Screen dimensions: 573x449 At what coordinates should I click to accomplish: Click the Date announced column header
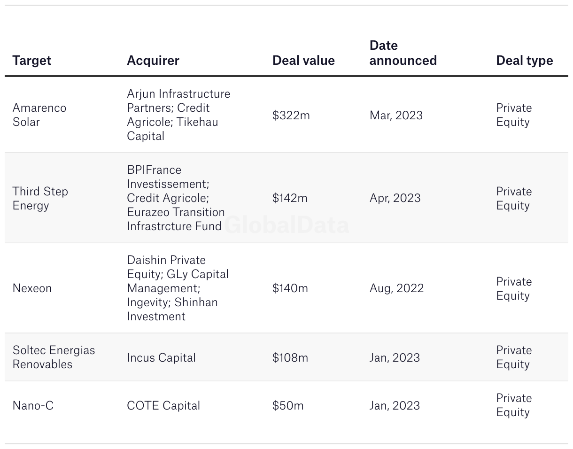pyautogui.click(x=403, y=53)
